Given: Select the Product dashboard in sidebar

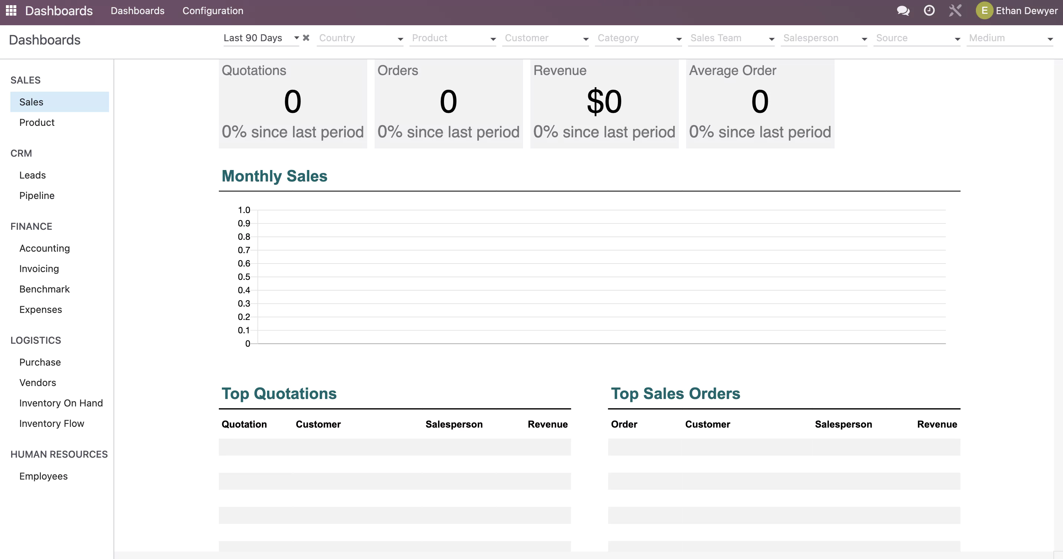Looking at the screenshot, I should [37, 122].
